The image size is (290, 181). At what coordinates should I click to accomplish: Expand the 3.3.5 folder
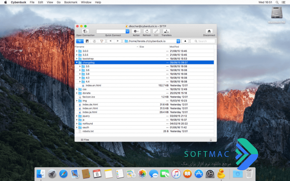click(x=77, y=55)
